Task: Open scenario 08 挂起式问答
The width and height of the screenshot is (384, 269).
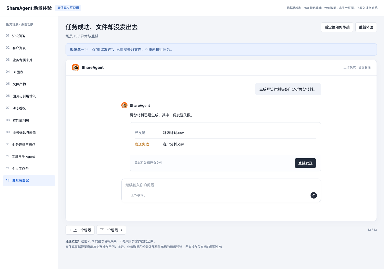Action: [x=29, y=120]
